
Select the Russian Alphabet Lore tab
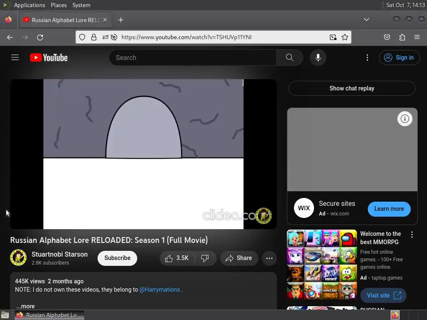65,20
